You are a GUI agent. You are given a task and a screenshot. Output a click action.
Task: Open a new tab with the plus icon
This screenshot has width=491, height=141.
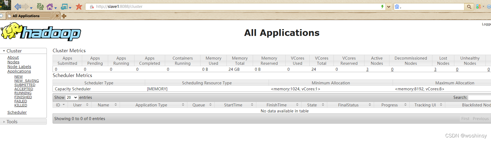pyautogui.click(x=64, y=16)
